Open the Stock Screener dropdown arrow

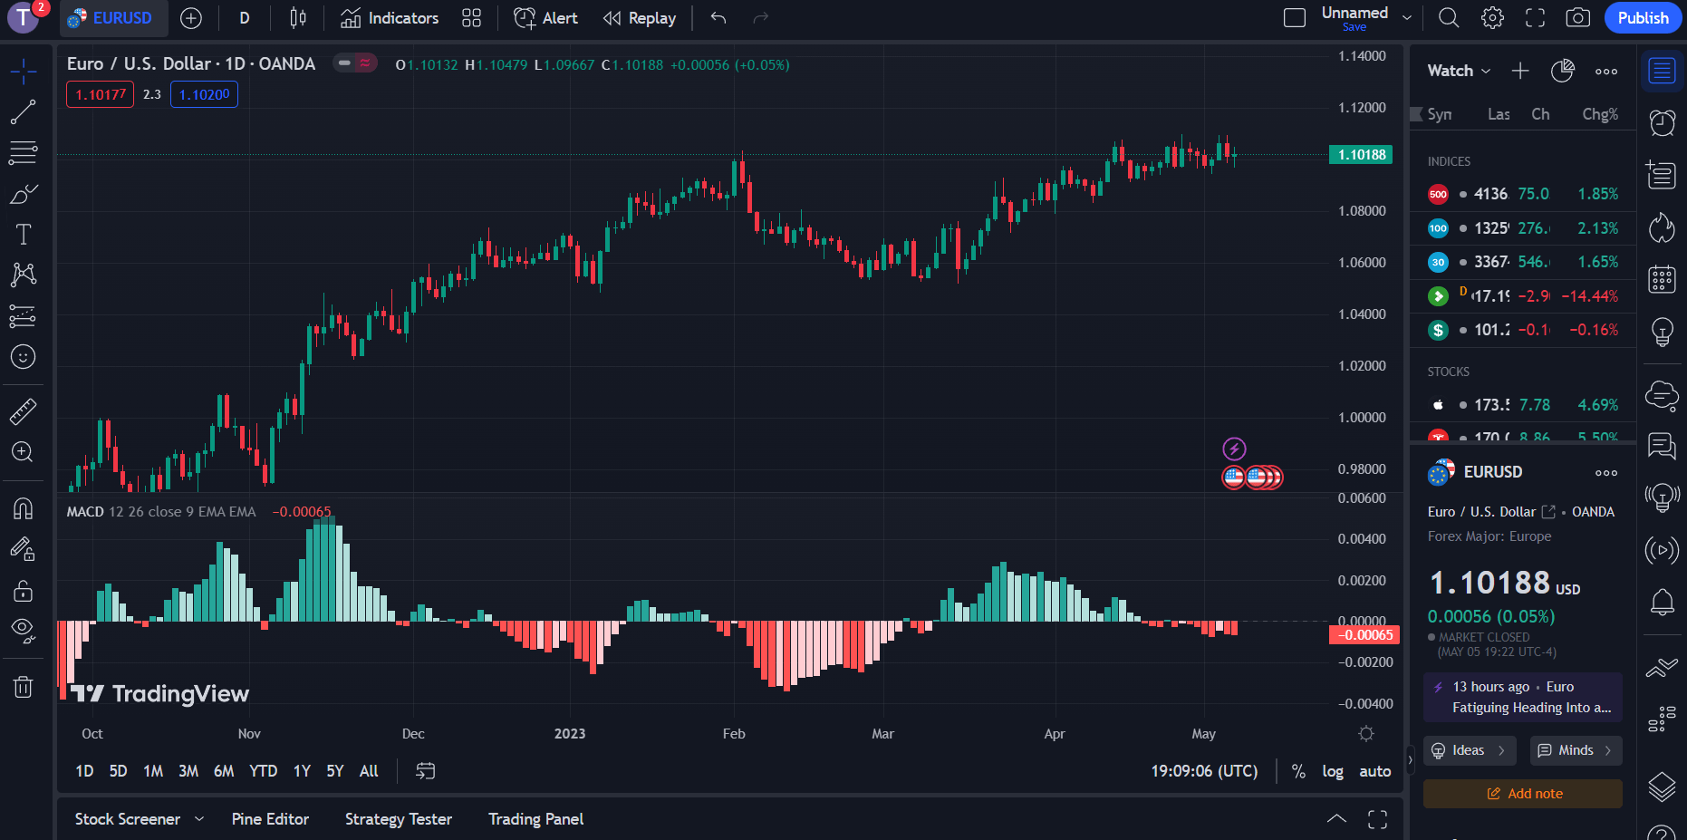pyautogui.click(x=199, y=819)
